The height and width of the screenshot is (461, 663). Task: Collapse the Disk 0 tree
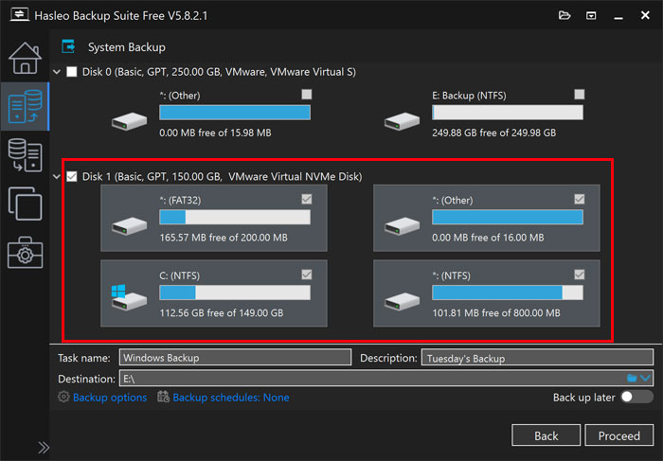point(57,72)
